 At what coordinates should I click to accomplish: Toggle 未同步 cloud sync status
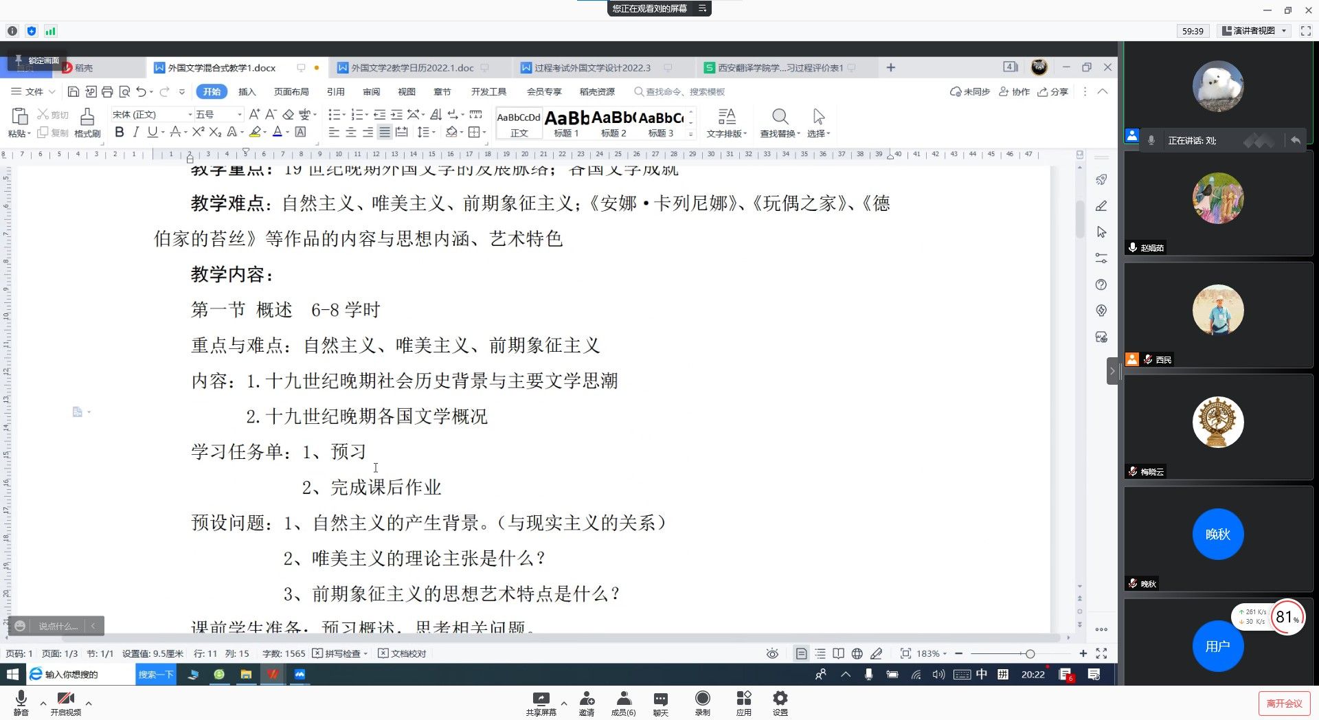click(x=969, y=91)
